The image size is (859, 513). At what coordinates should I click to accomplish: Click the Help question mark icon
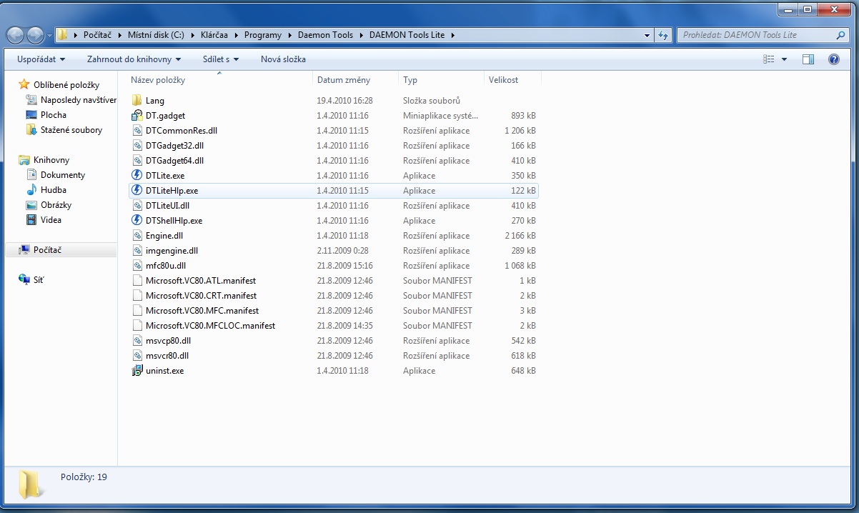[833, 59]
